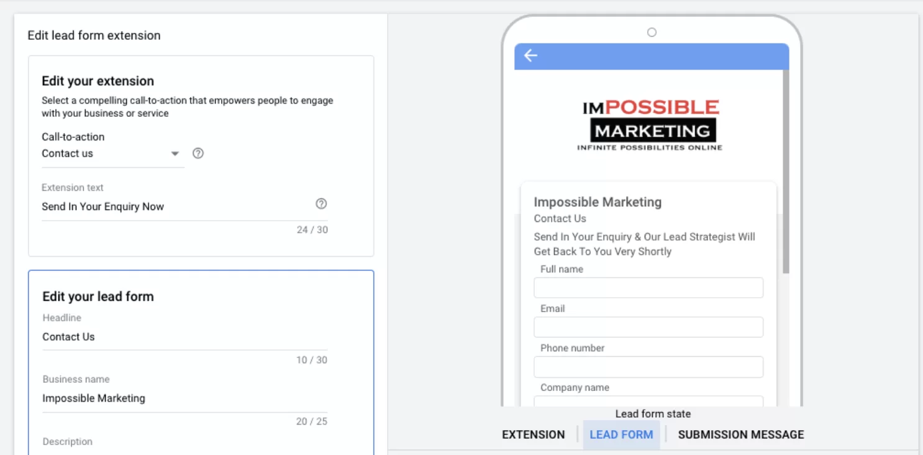Image resolution: width=923 pixels, height=455 pixels.
Task: Click the 'Lead form state' label
Action: coord(653,414)
